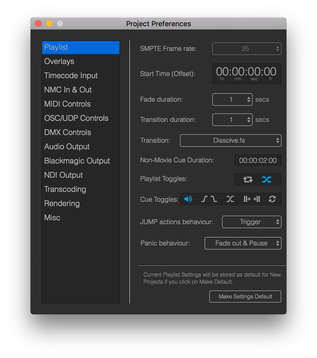Switch to the MIDI Controls section

(67, 104)
